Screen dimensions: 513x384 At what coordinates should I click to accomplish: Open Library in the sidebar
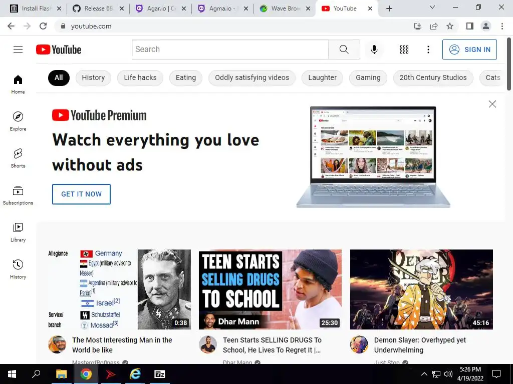pos(18,232)
